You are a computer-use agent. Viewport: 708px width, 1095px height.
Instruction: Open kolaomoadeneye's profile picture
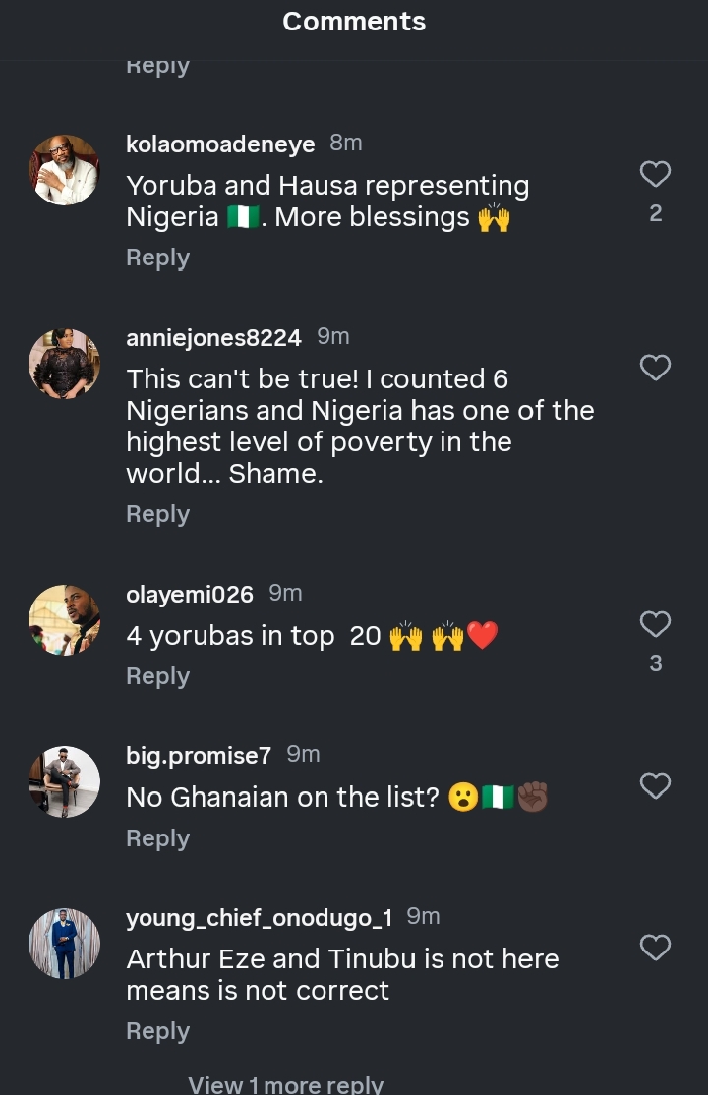pos(65,170)
